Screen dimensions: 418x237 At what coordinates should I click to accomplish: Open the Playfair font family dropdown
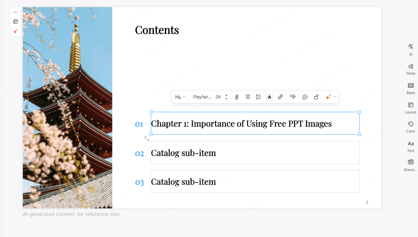coord(202,97)
